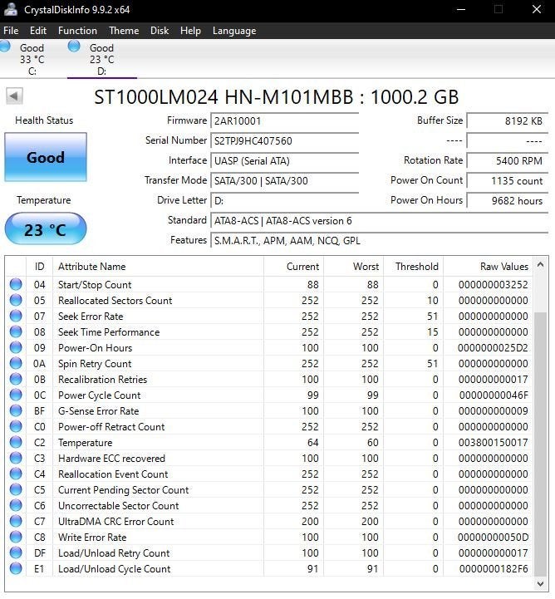Image resolution: width=555 pixels, height=599 pixels.
Task: Click the previous disk arrow button
Action: [14, 96]
